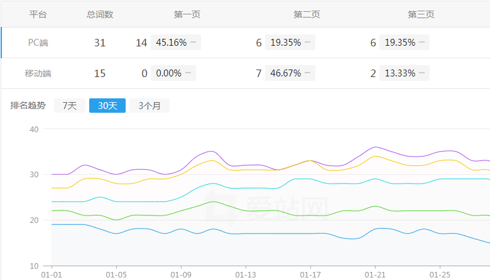
Task: Click the 01-21 date on x-axis
Action: [376, 274]
